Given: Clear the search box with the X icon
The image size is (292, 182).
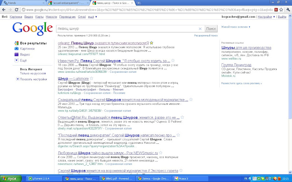Looking at the screenshot, I should [200, 29].
